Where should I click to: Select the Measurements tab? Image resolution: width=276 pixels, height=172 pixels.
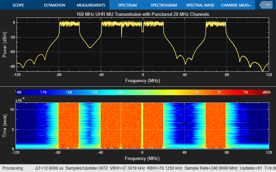(x=91, y=5)
